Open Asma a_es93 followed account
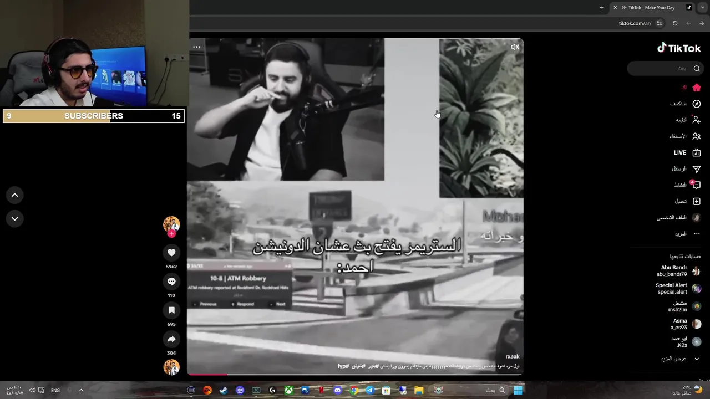Viewport: 710px width, 399px height. pos(686,324)
